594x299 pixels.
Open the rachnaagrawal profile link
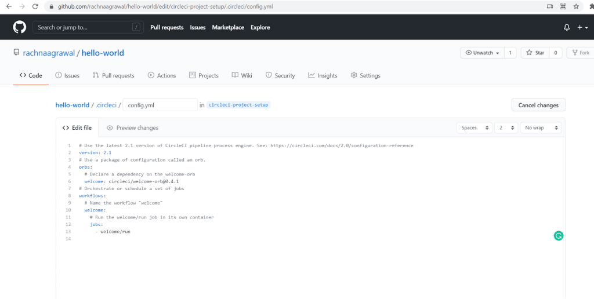(49, 53)
